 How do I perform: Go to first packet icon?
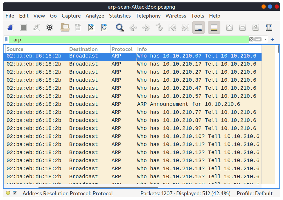click(x=172, y=28)
